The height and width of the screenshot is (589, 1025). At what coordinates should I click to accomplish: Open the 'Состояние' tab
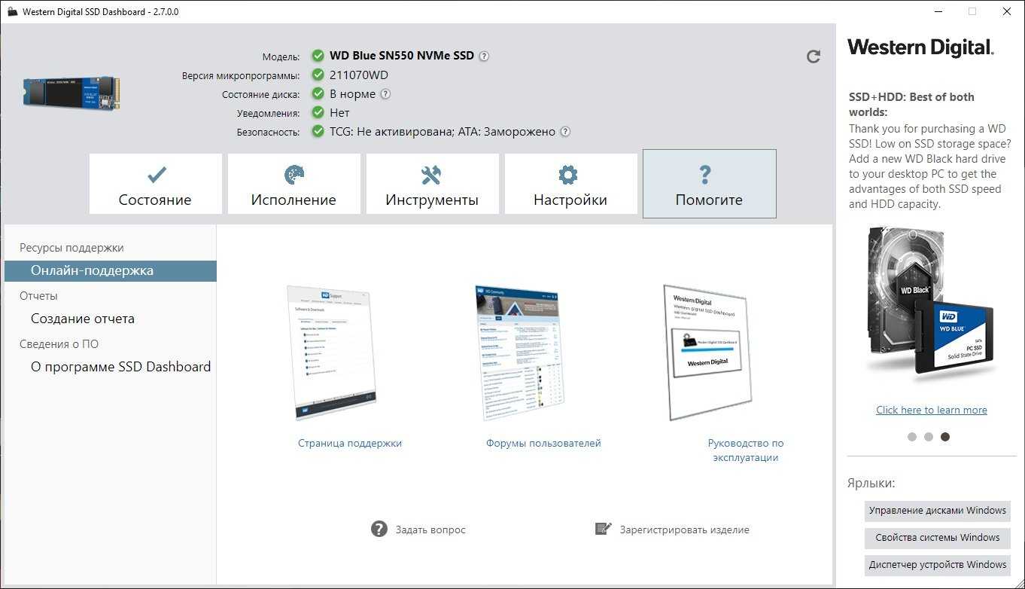click(x=155, y=185)
